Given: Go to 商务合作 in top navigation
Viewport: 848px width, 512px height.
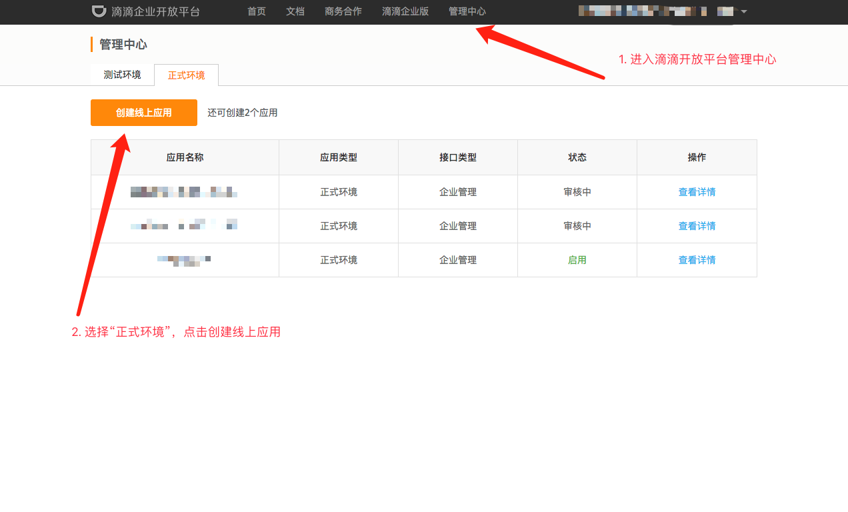Looking at the screenshot, I should 343,11.
